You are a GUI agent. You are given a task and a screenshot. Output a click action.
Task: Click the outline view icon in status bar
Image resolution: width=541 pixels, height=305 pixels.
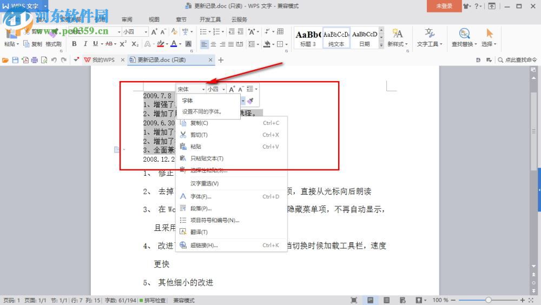point(386,300)
